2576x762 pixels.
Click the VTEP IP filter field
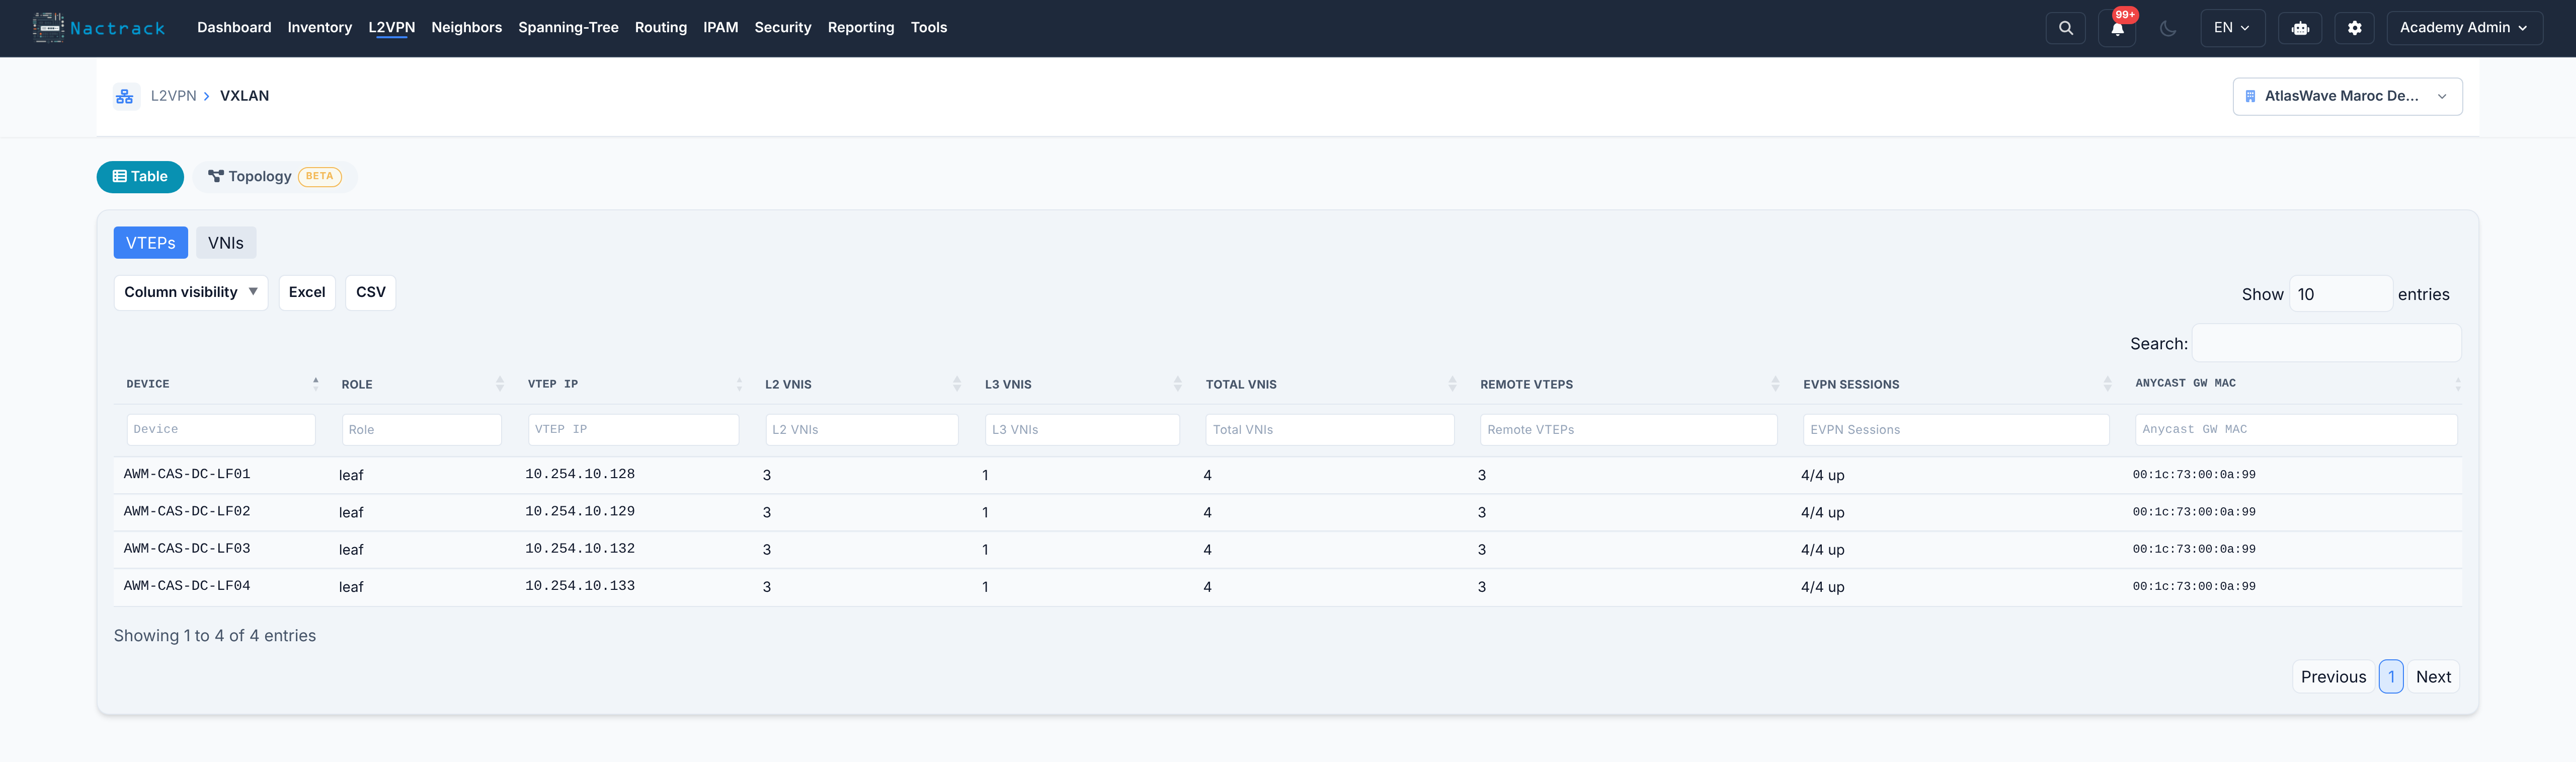coord(633,429)
